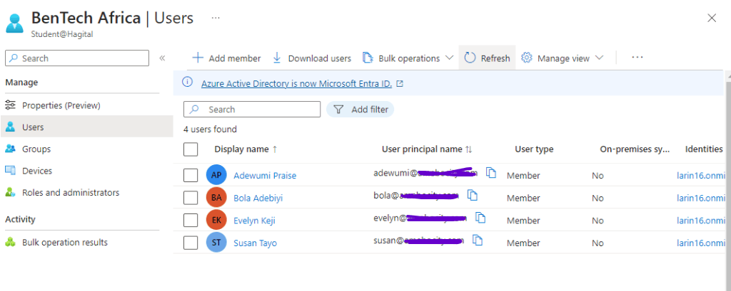Copy Adewumi Praise's user principal name

tap(490, 173)
